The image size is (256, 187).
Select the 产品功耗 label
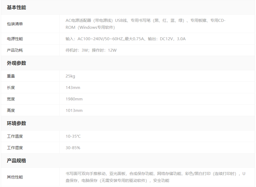[x=15, y=50]
